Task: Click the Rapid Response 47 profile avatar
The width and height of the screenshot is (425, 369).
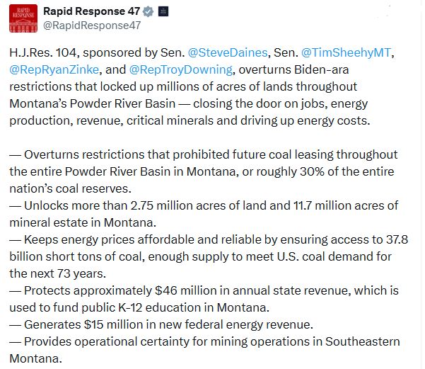Action: [23, 19]
